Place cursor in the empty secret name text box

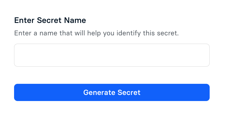112,55
